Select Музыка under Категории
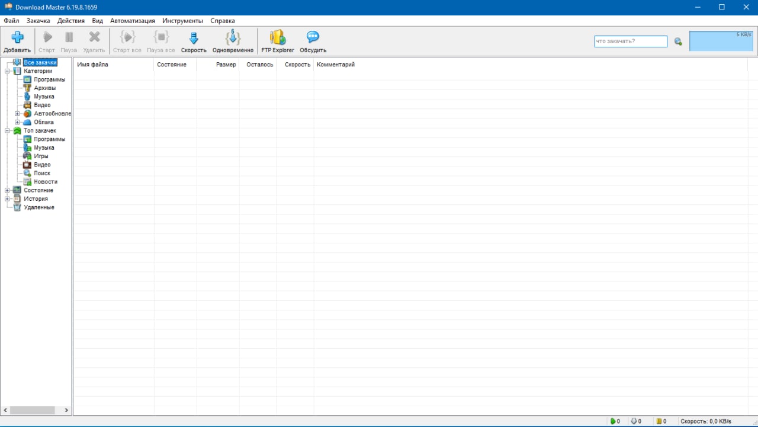Viewport: 758px width, 427px height. 44,97
